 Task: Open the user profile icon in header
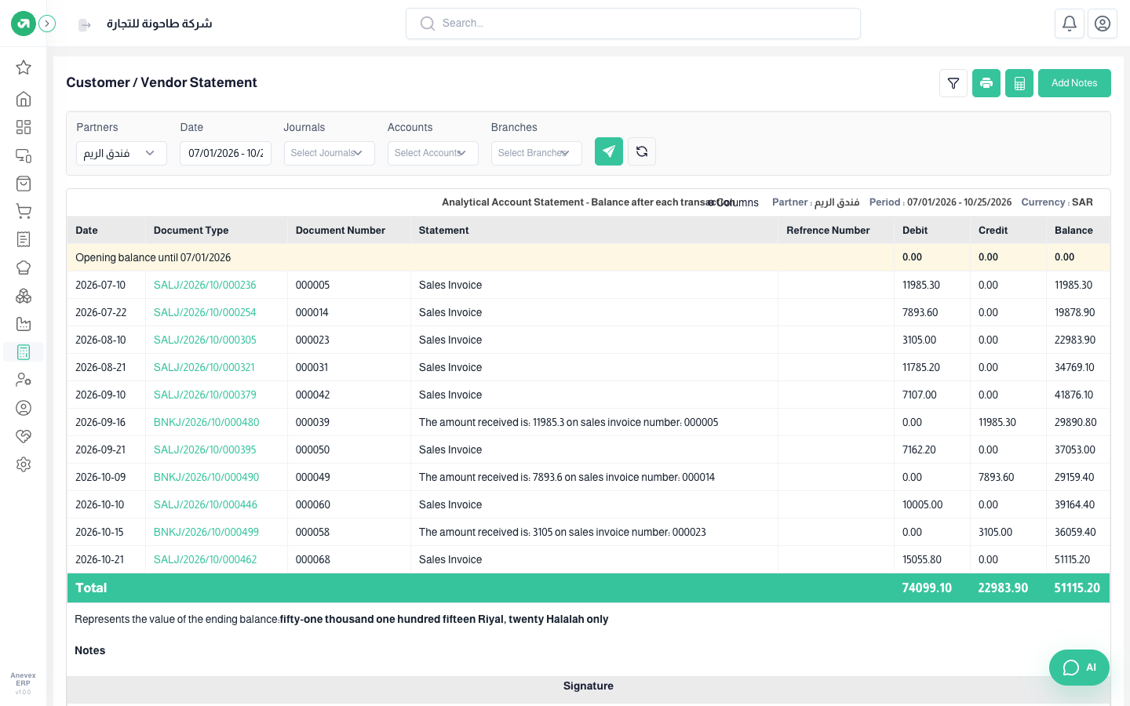[x=1103, y=24]
